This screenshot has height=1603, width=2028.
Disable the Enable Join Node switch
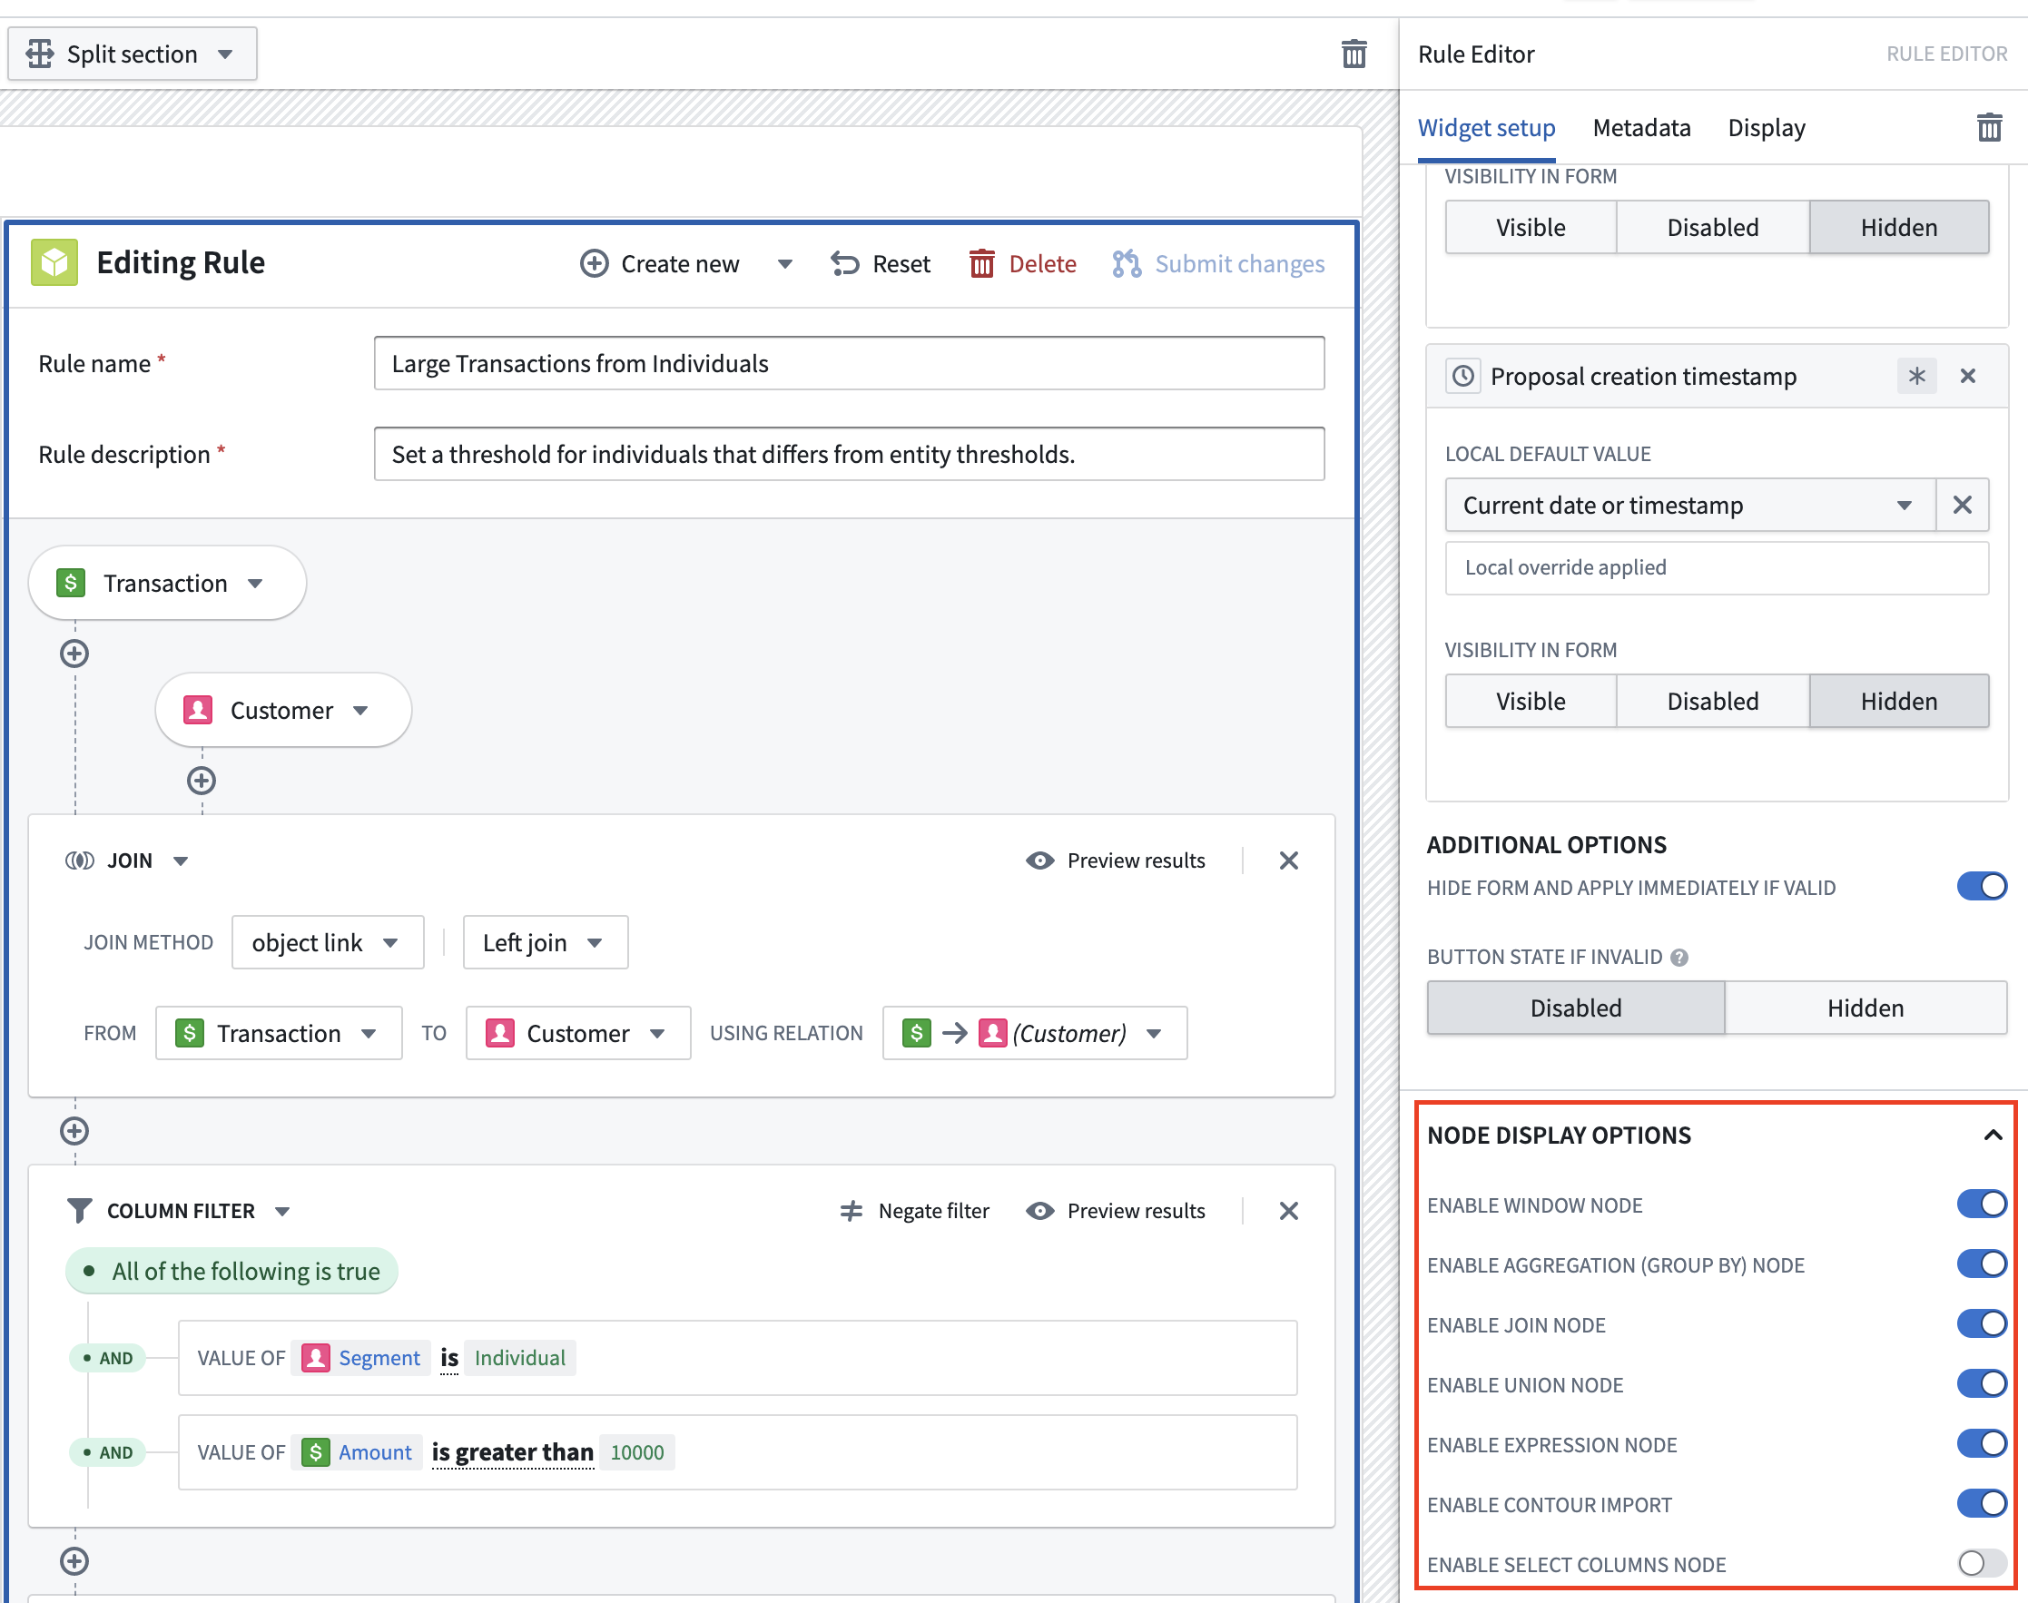[x=1981, y=1324]
